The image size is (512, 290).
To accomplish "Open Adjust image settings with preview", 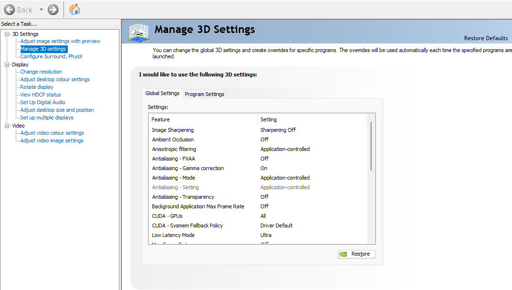I will pos(60,41).
